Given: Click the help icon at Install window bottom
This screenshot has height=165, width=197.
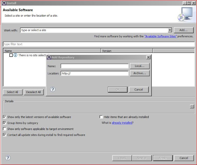Looking at the screenshot, I should (8, 158).
